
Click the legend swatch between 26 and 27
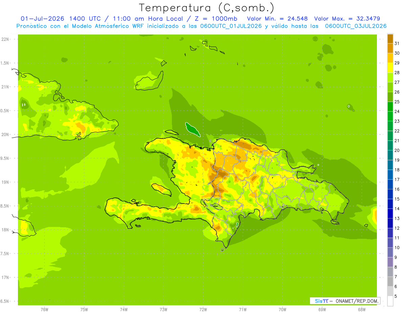pos(390,87)
